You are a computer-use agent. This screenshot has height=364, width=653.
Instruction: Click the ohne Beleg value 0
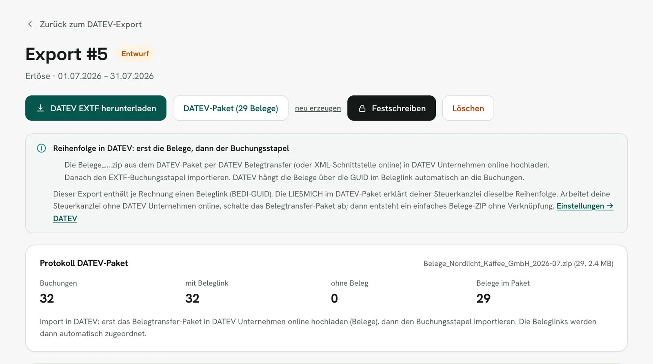(334, 299)
